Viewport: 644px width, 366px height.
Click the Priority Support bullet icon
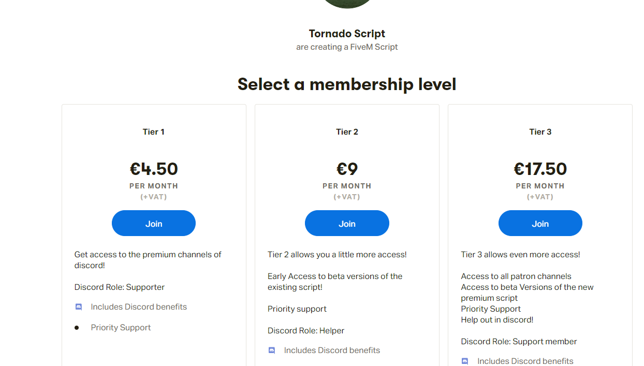tap(77, 328)
